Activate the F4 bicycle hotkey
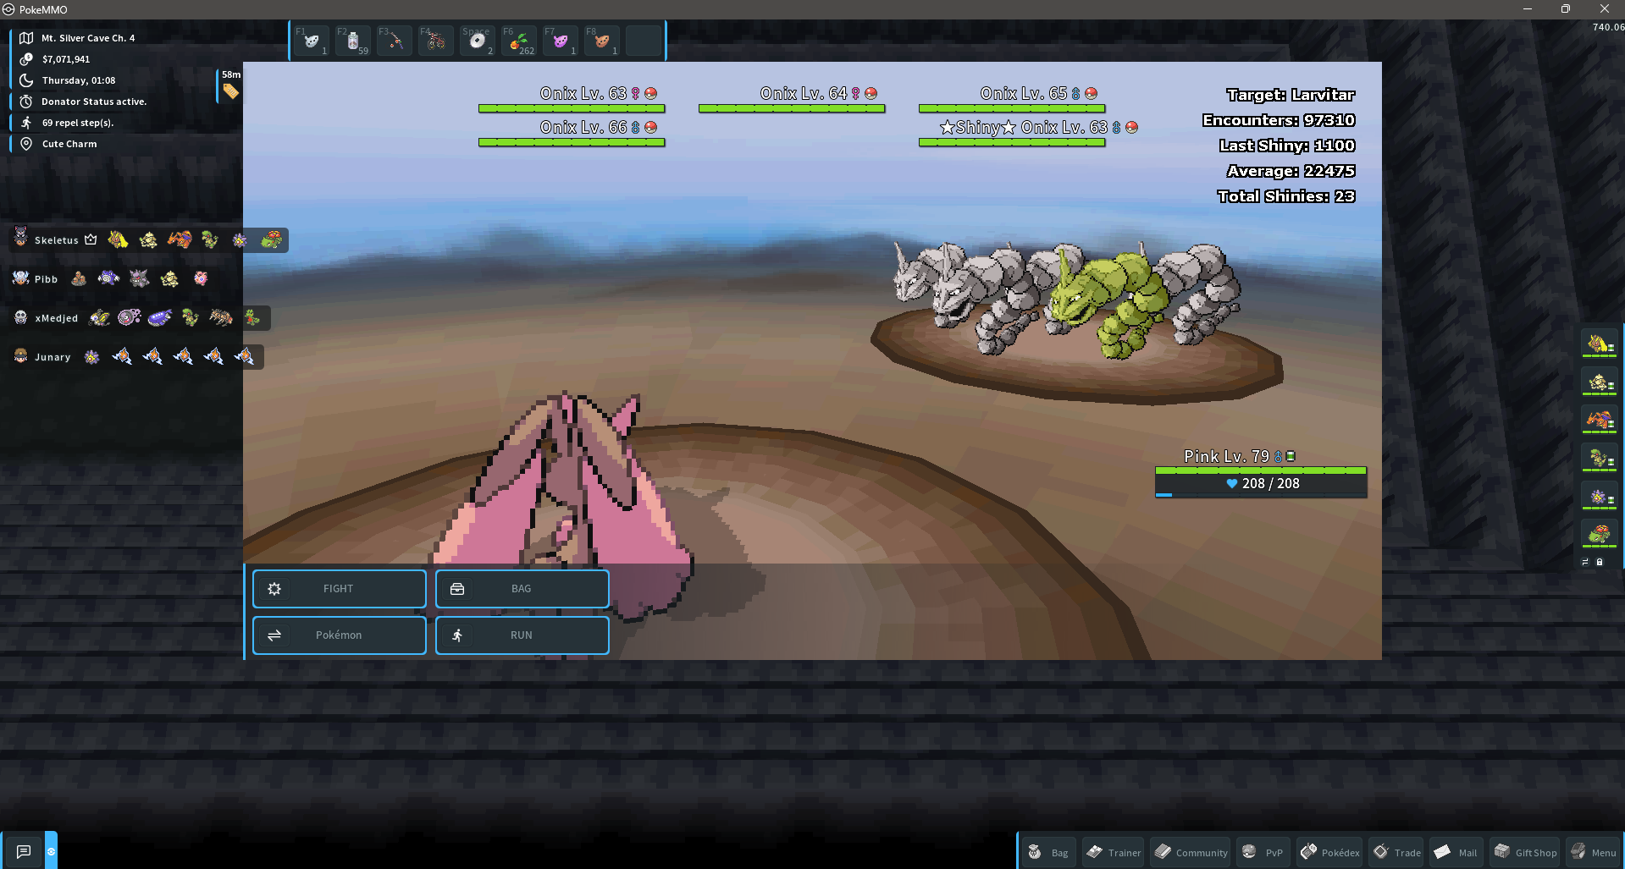1625x869 pixels. (x=436, y=41)
